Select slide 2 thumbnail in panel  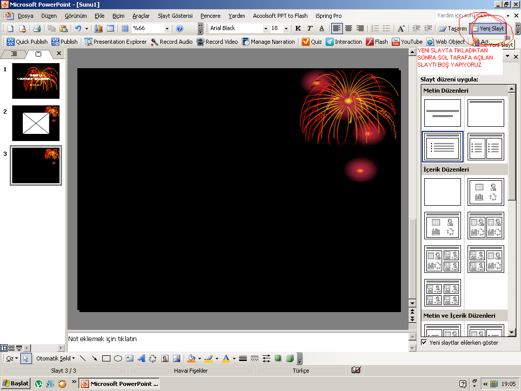coord(36,123)
